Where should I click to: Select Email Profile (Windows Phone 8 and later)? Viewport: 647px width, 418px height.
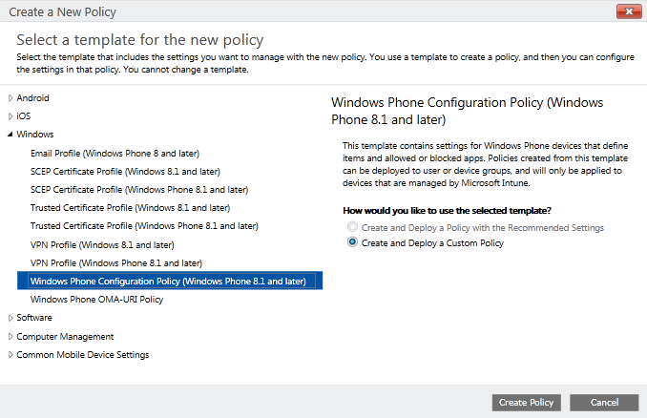(x=115, y=154)
